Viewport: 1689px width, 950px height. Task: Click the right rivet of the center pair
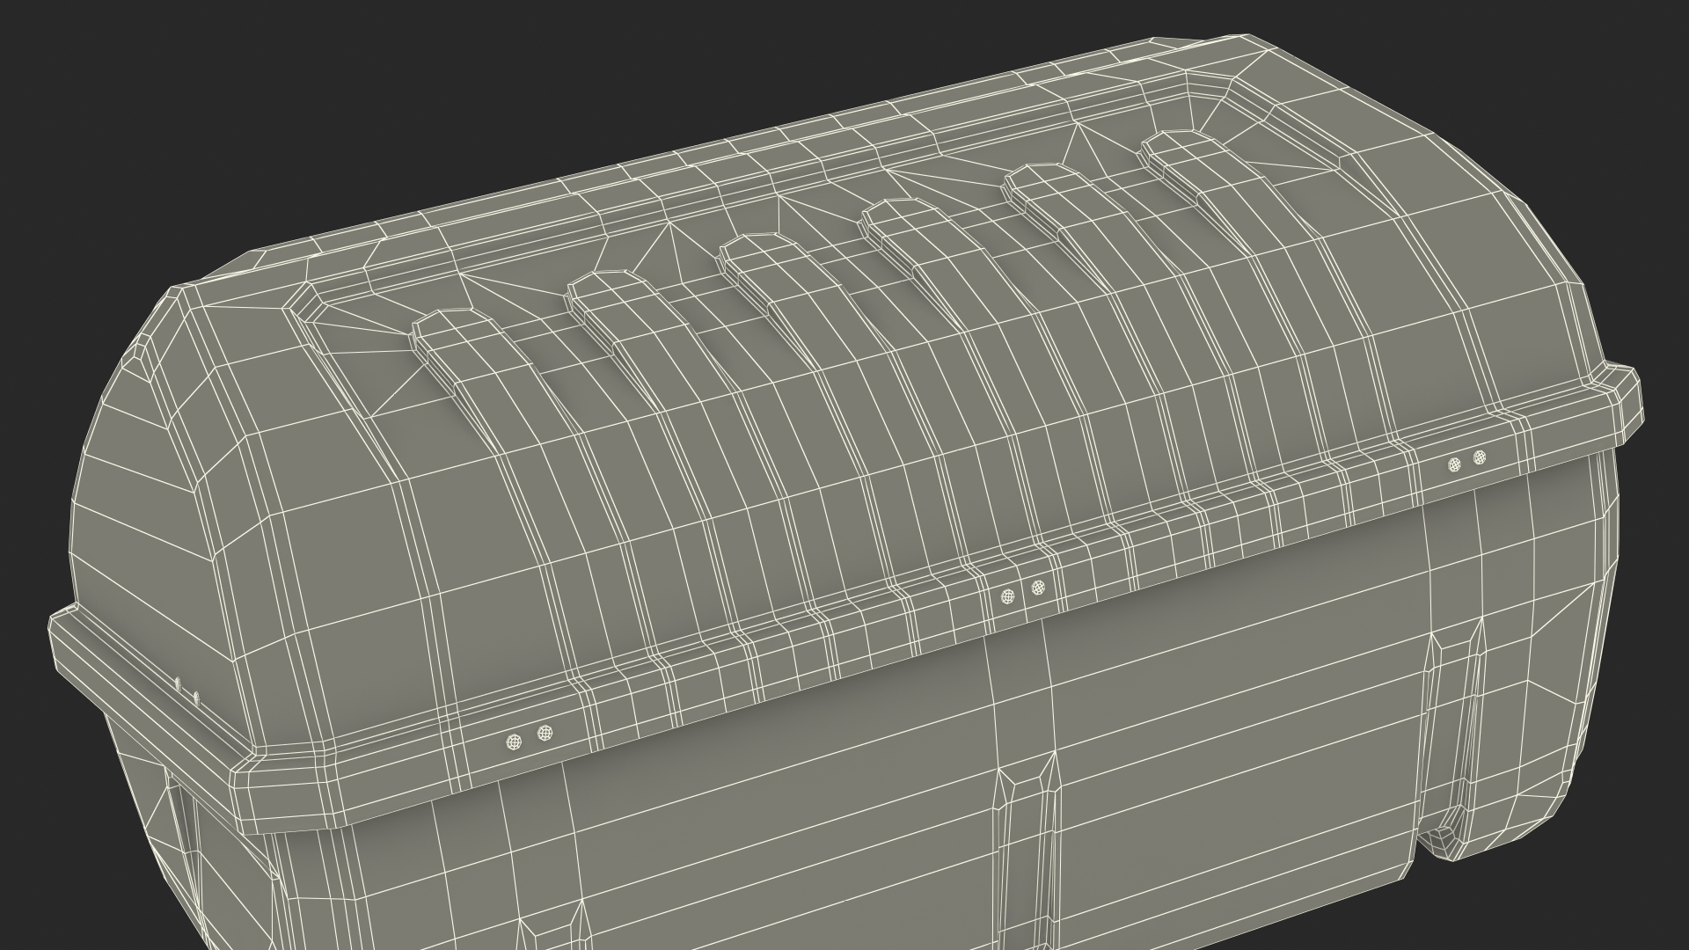(1038, 587)
